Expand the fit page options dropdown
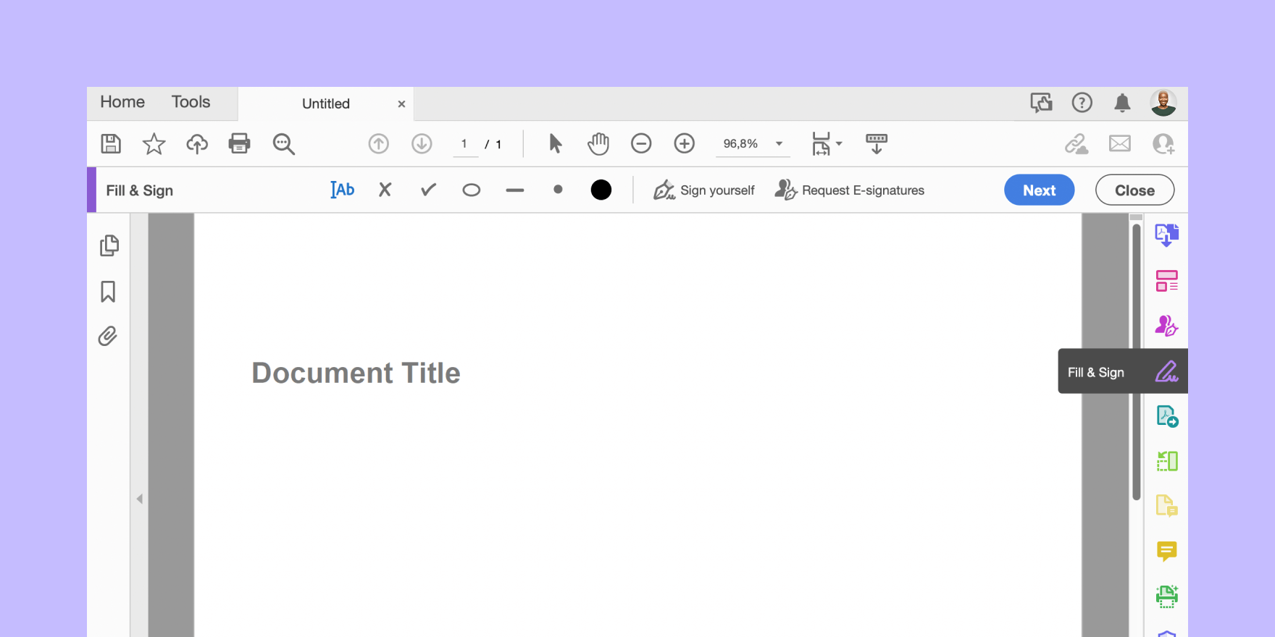Viewport: 1275px width, 637px height. click(x=839, y=143)
